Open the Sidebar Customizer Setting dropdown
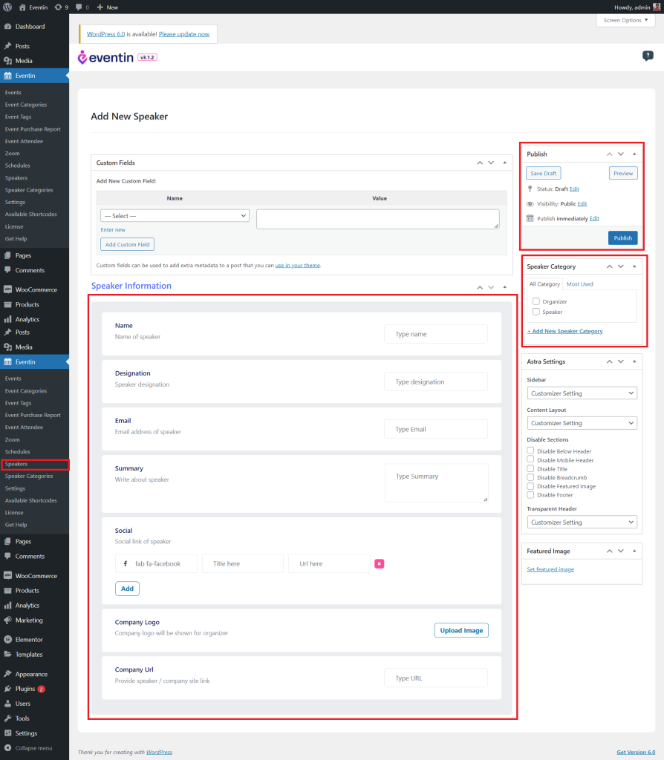Screen dimensions: 664x760 point(582,393)
